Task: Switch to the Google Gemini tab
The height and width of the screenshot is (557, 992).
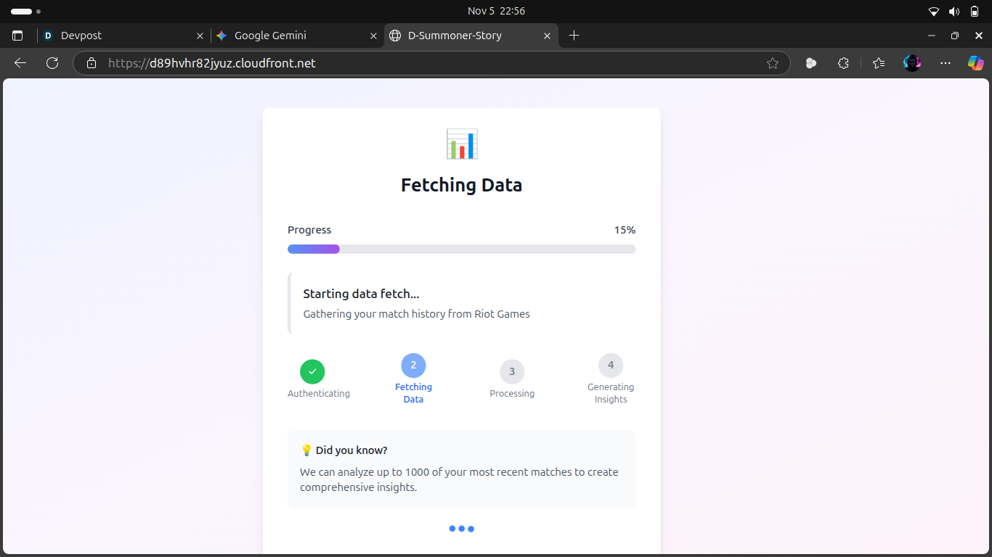Action: click(x=297, y=36)
